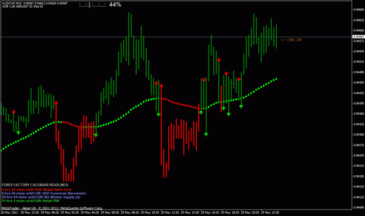
Task: Click the last green dot of the moving average
Action: click(276, 79)
